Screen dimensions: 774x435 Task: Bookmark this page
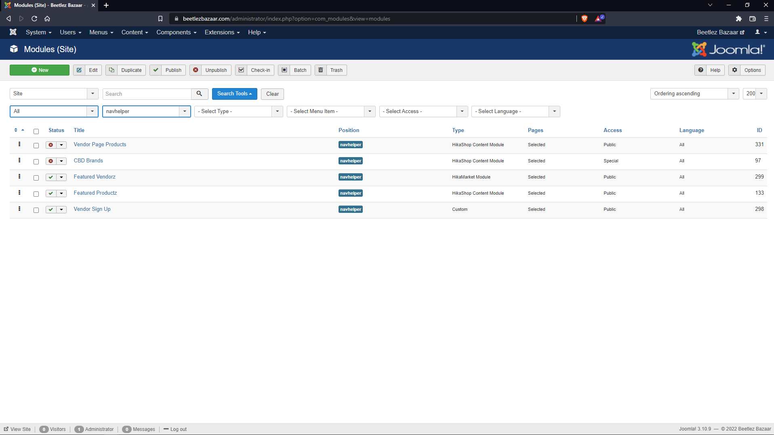click(x=160, y=19)
